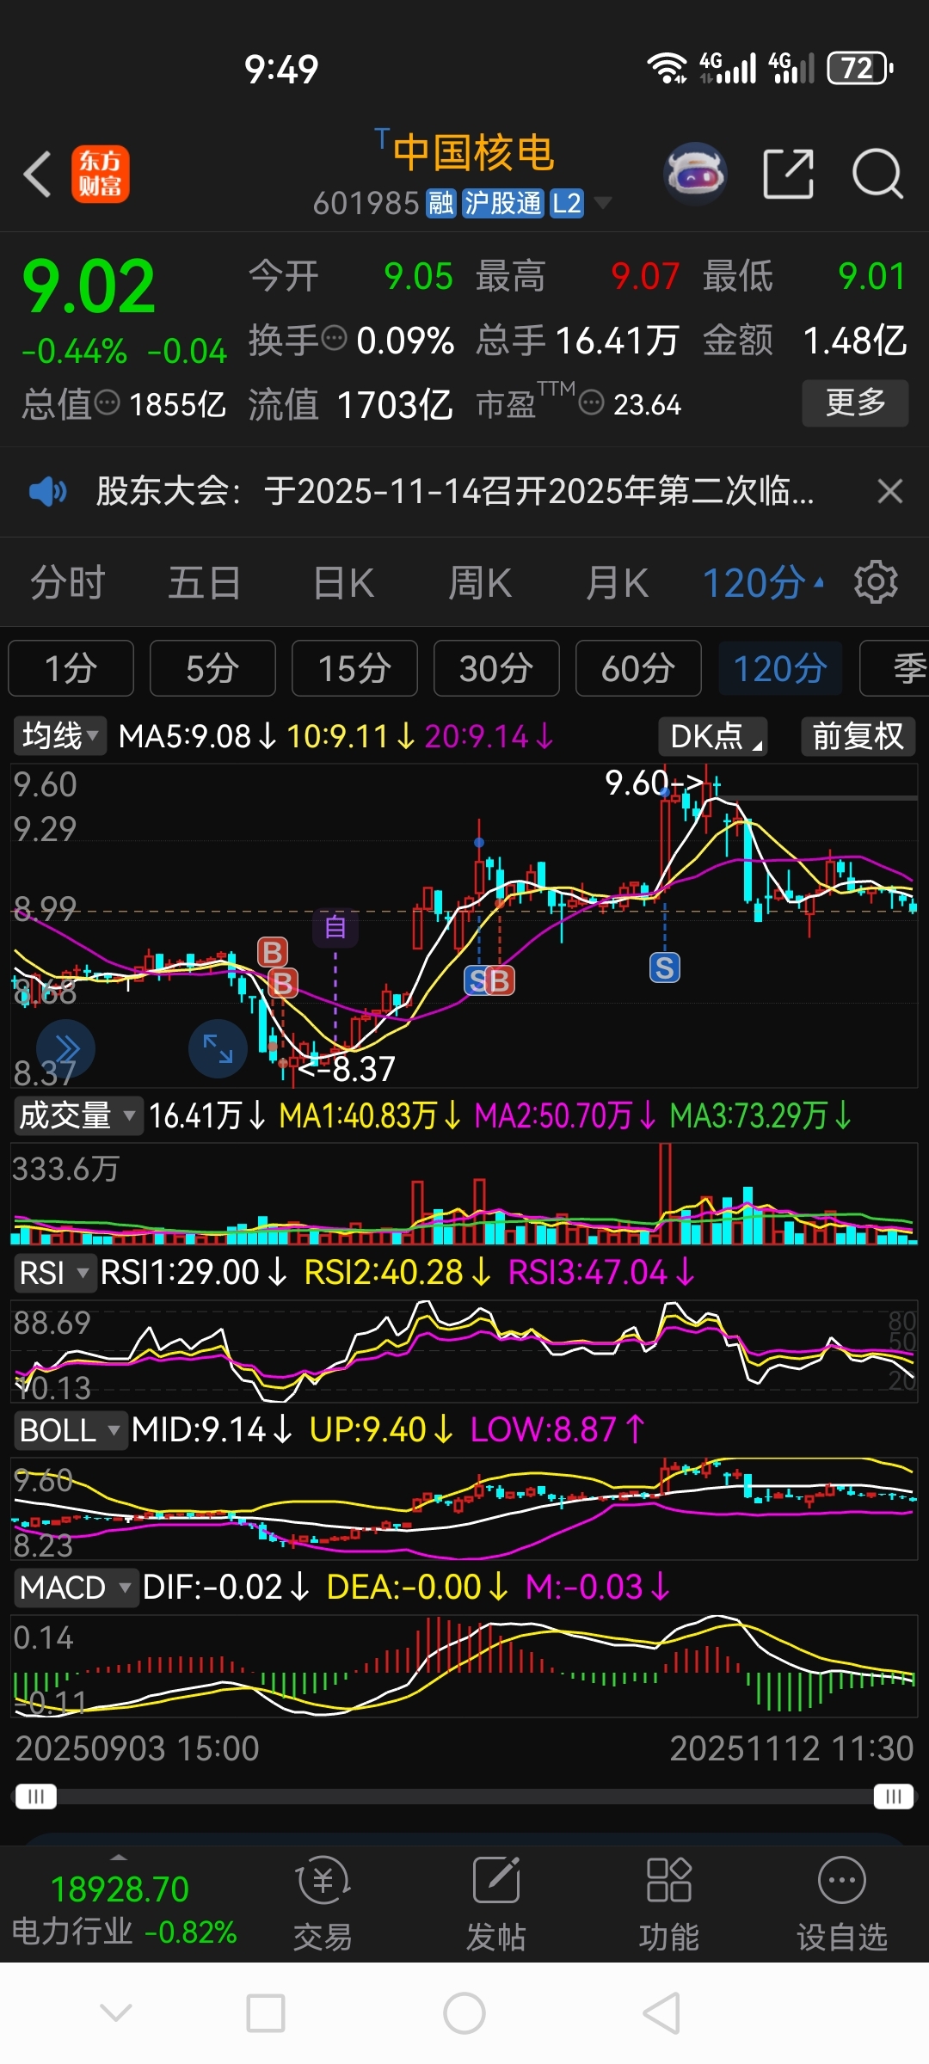929x2064 pixels.
Task: Tap the 设自选 watchlist icon
Action: point(841,1902)
